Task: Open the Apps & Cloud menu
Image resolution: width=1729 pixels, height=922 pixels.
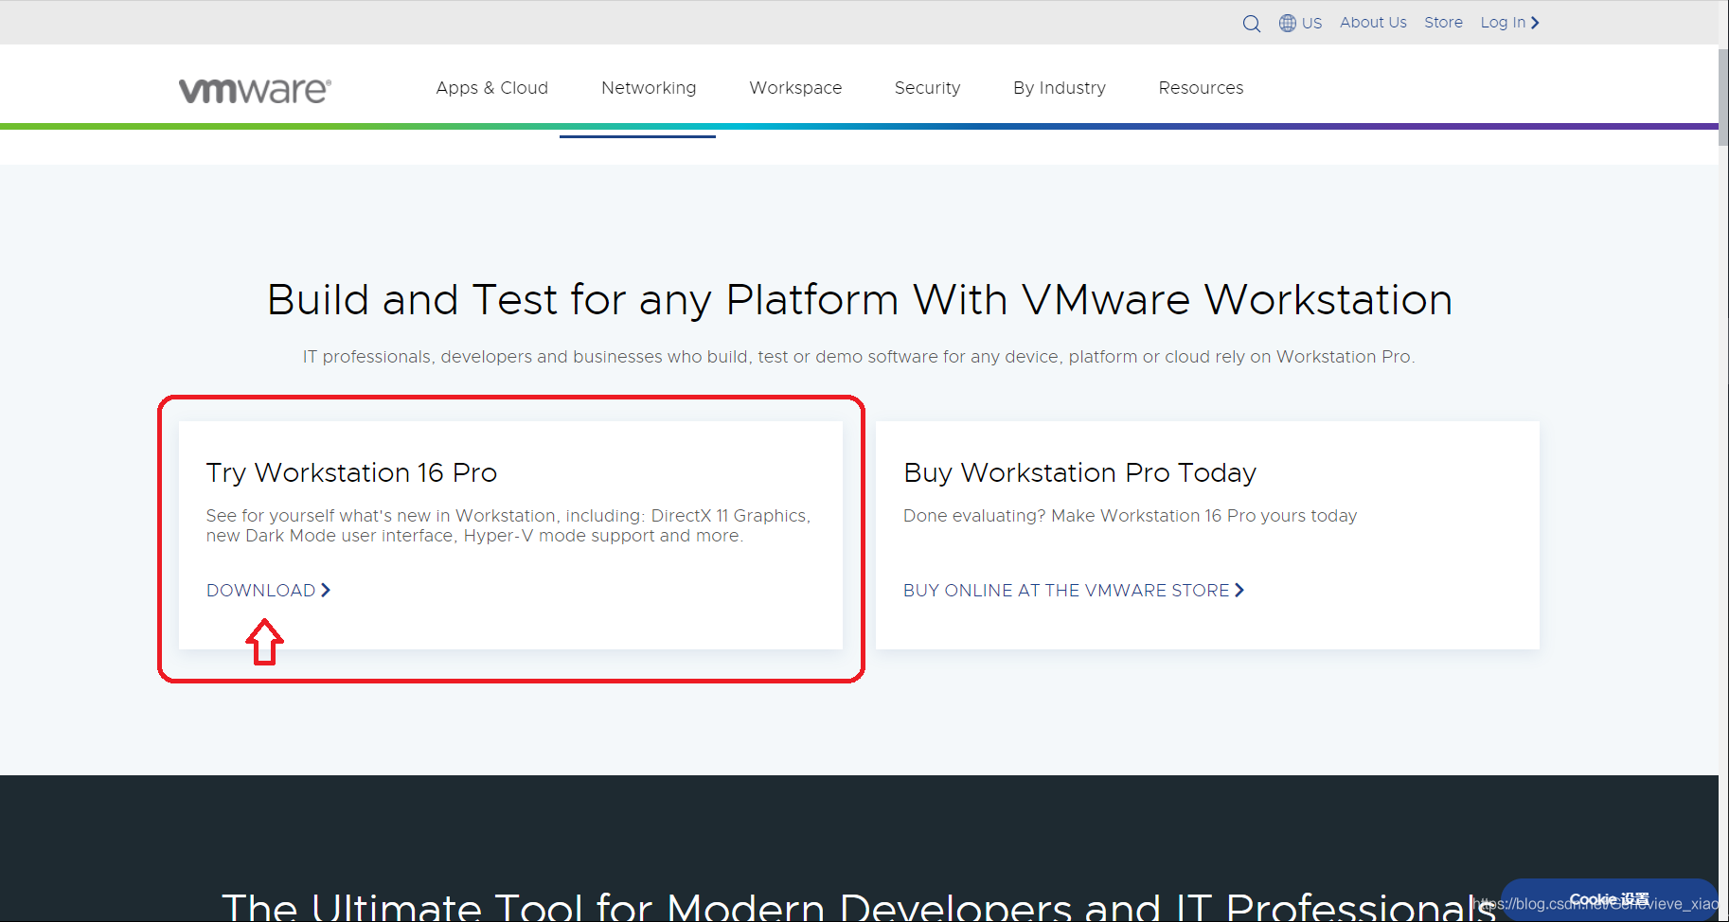Action: (x=492, y=88)
